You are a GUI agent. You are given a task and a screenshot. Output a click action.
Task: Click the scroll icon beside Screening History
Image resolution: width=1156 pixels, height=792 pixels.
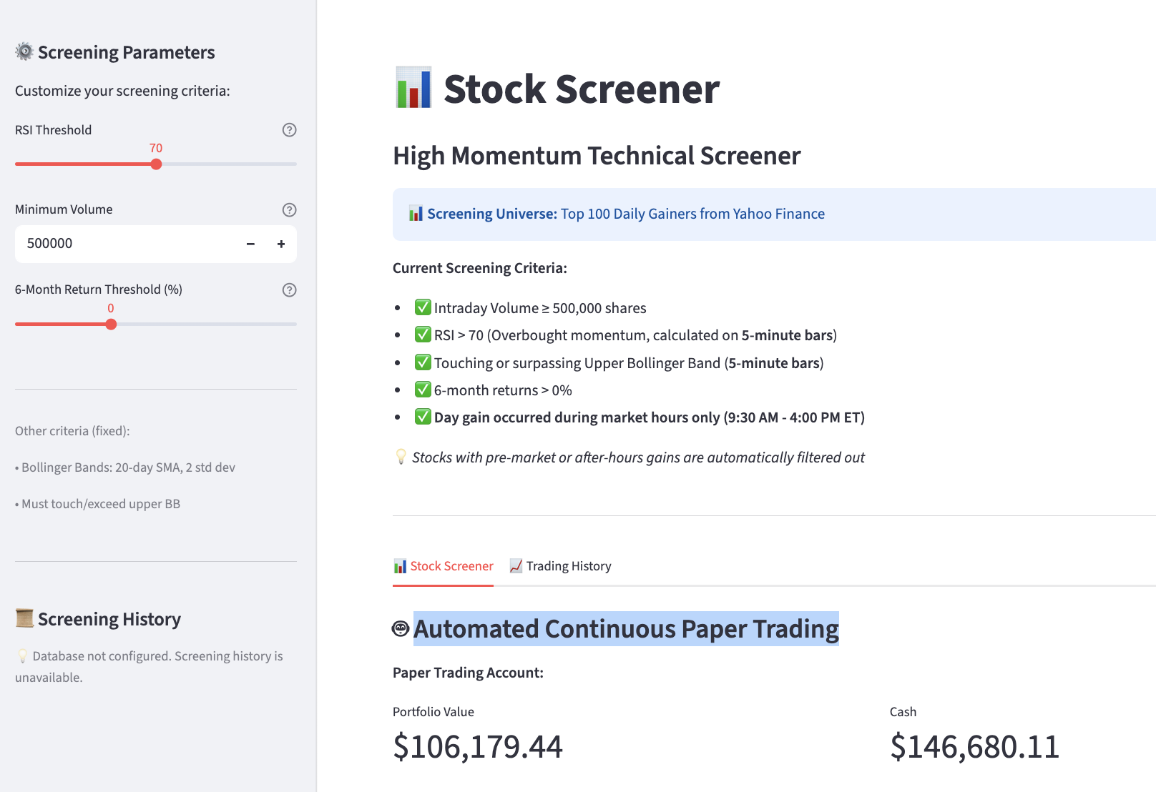[24, 618]
